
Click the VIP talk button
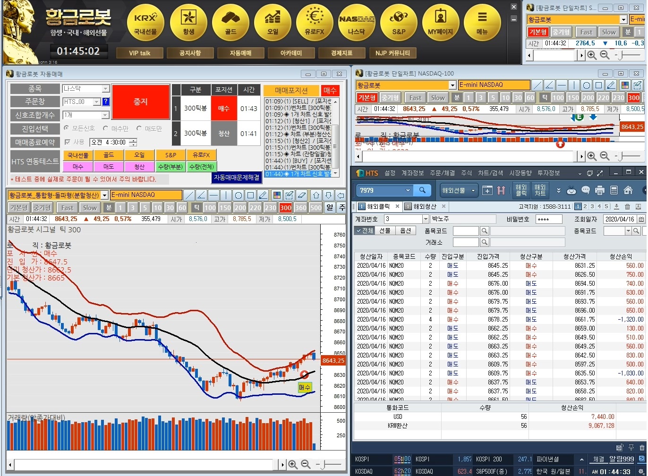140,53
